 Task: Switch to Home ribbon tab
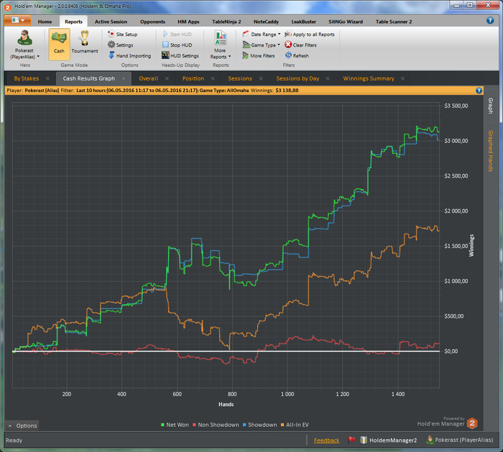click(45, 22)
